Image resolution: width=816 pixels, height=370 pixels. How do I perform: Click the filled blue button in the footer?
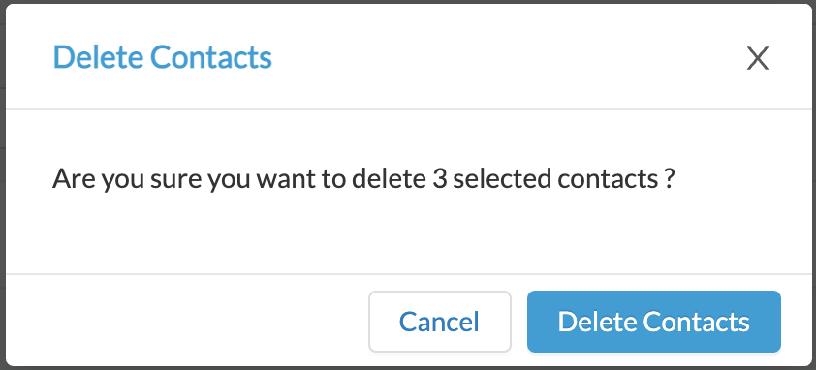(x=653, y=322)
